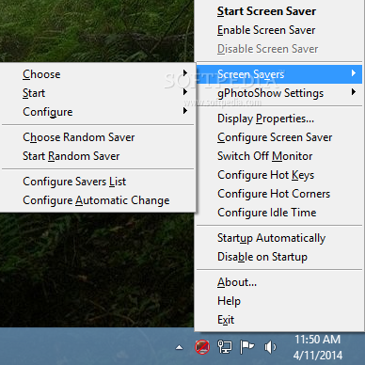
Task: Open Help from the tray menu
Action: pos(279,301)
